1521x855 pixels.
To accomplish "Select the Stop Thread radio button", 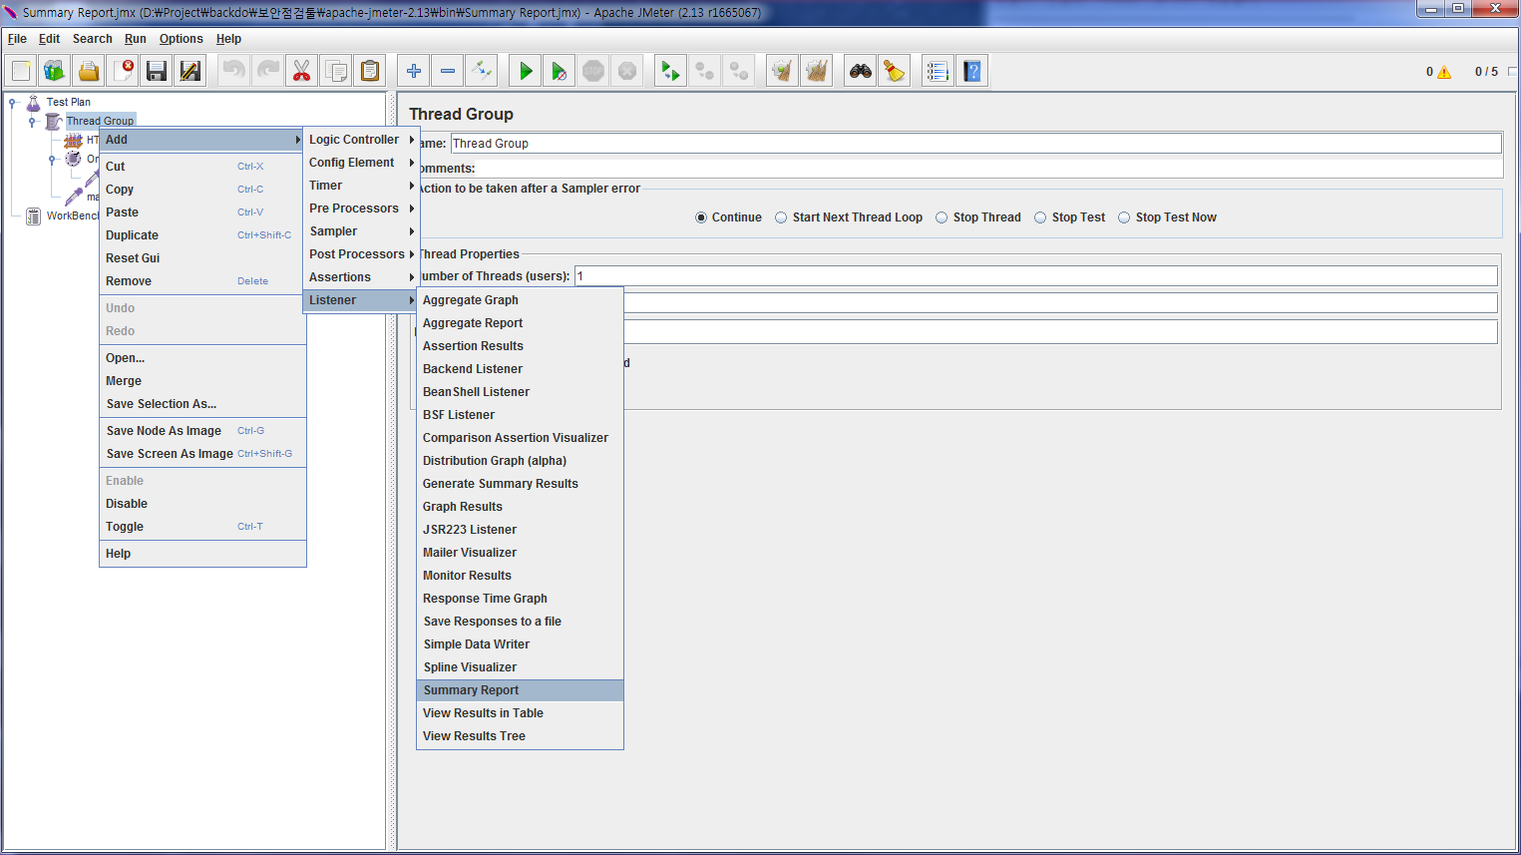I will point(942,217).
